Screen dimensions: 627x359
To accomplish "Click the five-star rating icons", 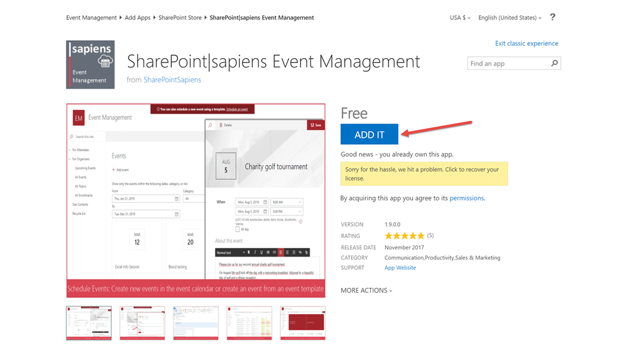I will tap(404, 236).
